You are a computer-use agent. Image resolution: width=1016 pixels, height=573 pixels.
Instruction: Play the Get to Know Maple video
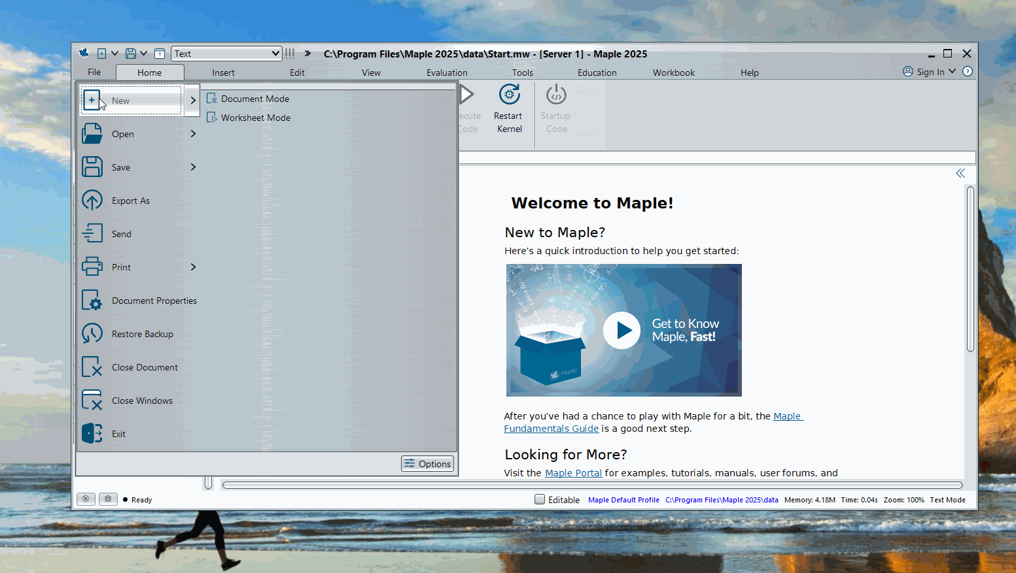click(x=622, y=331)
